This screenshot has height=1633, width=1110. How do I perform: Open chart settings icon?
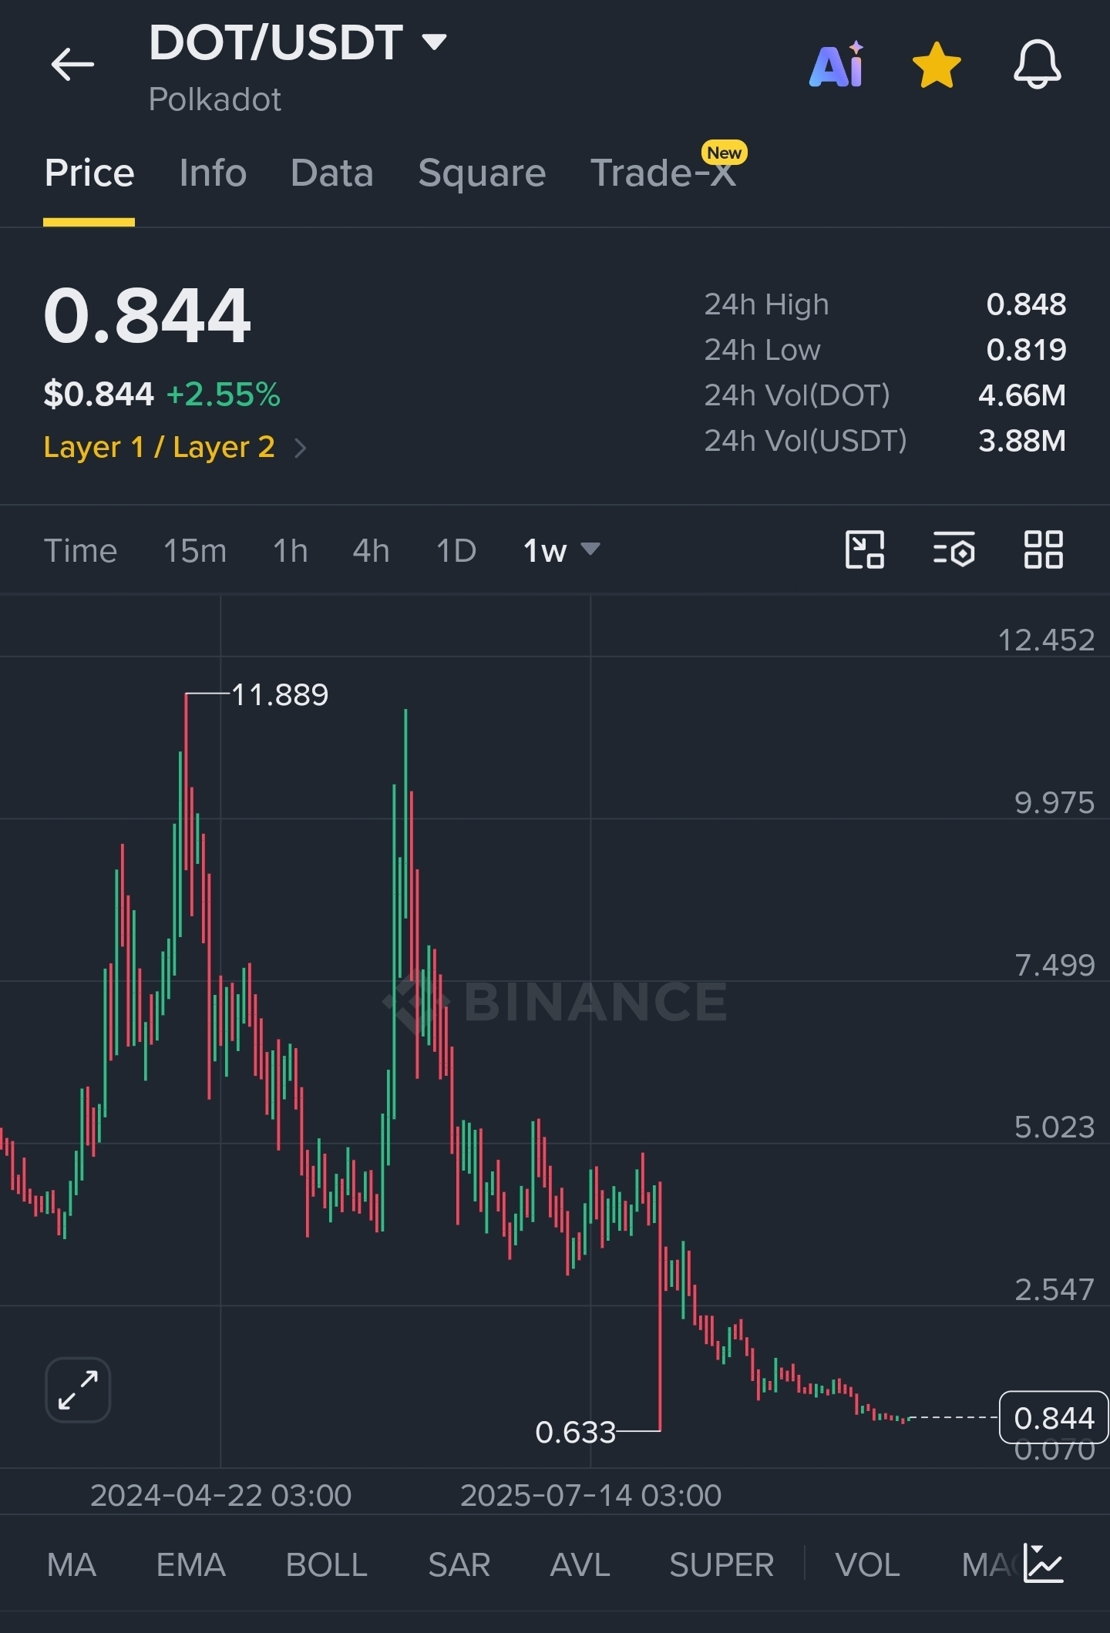[x=954, y=549]
